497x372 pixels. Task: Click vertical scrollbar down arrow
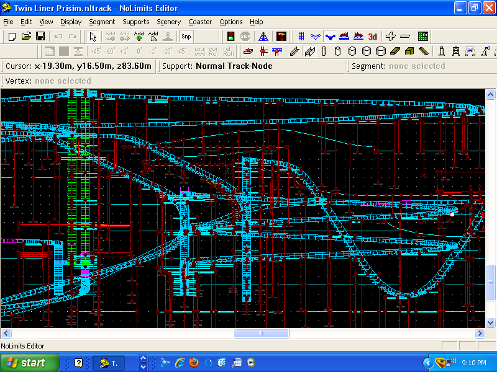(490, 322)
